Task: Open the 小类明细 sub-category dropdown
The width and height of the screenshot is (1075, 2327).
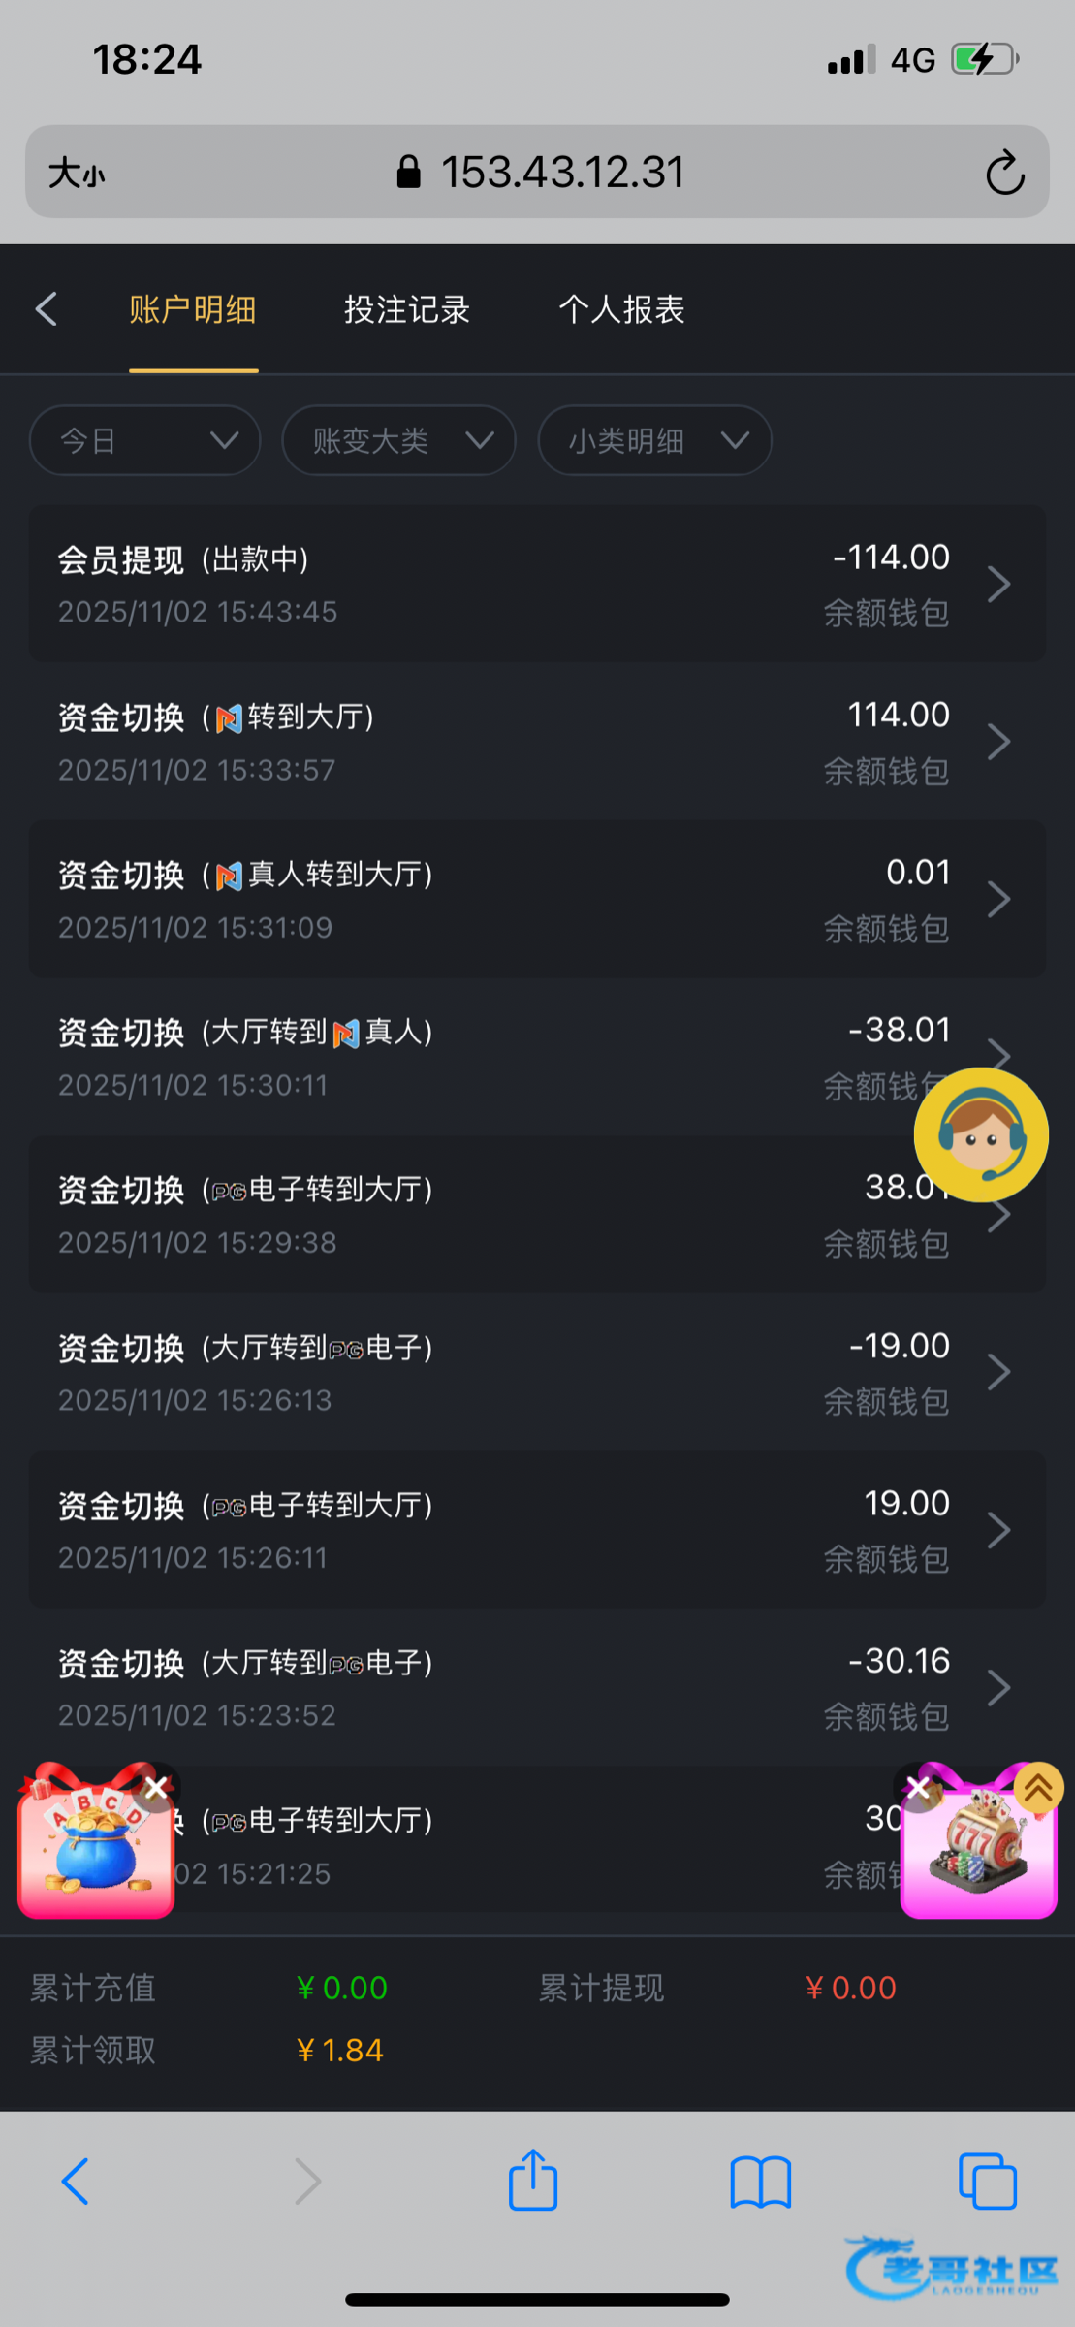Action: [654, 441]
